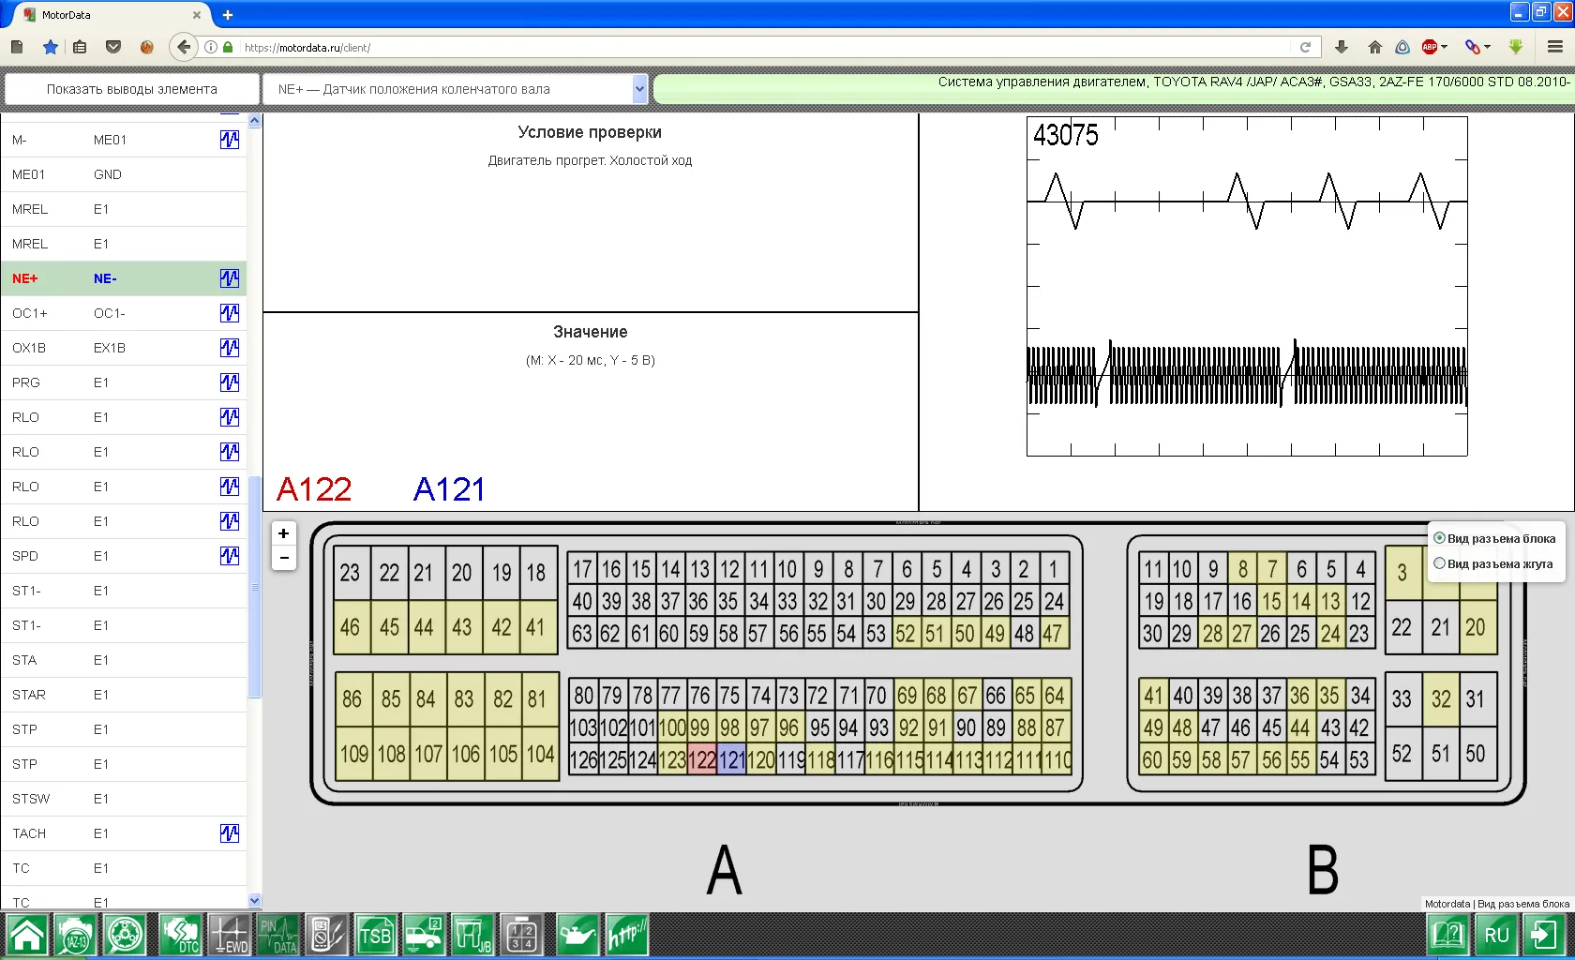Image resolution: width=1575 pixels, height=960 pixels.
Task: Click the pin list scroll down arrow
Action: coord(254,901)
